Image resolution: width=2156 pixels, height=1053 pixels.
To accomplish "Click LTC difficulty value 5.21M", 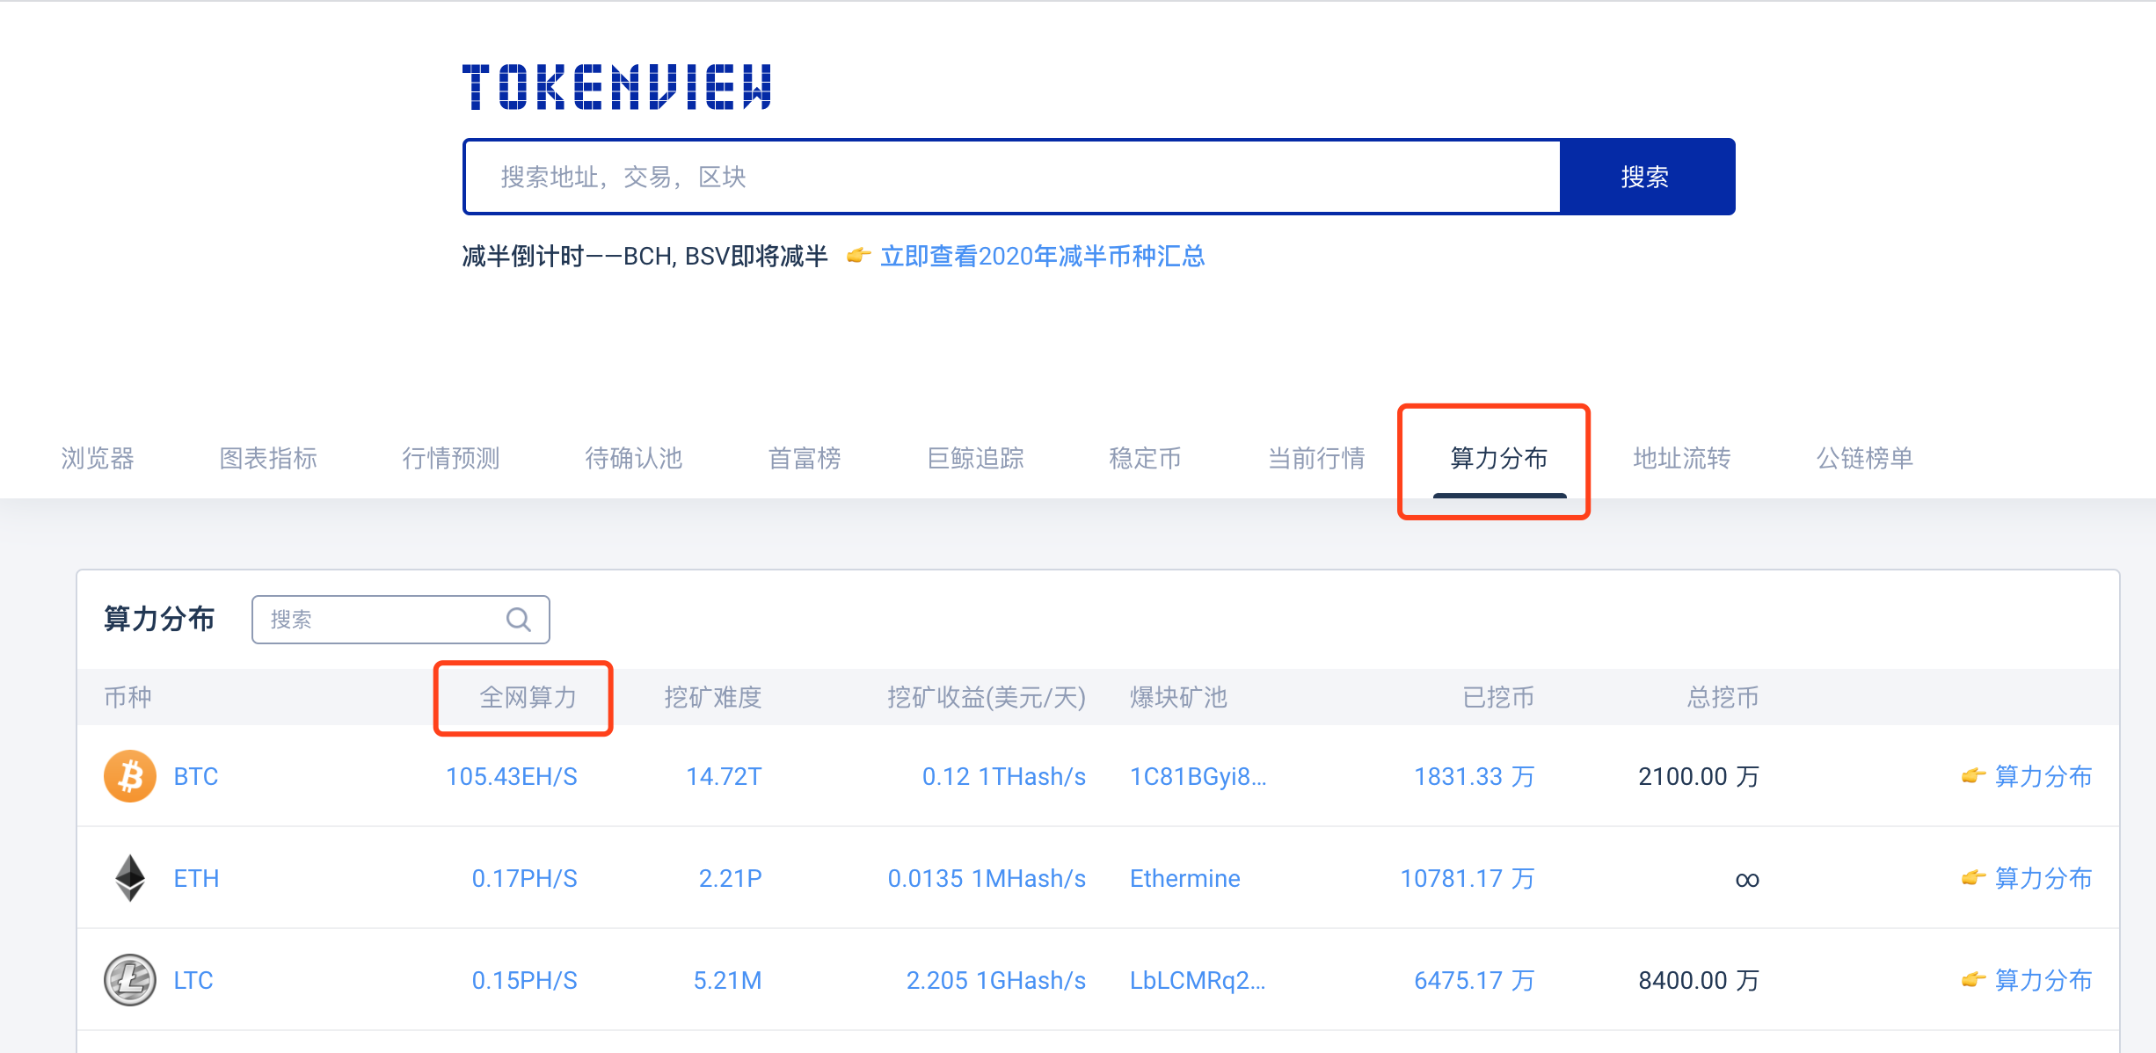I will coord(728,980).
